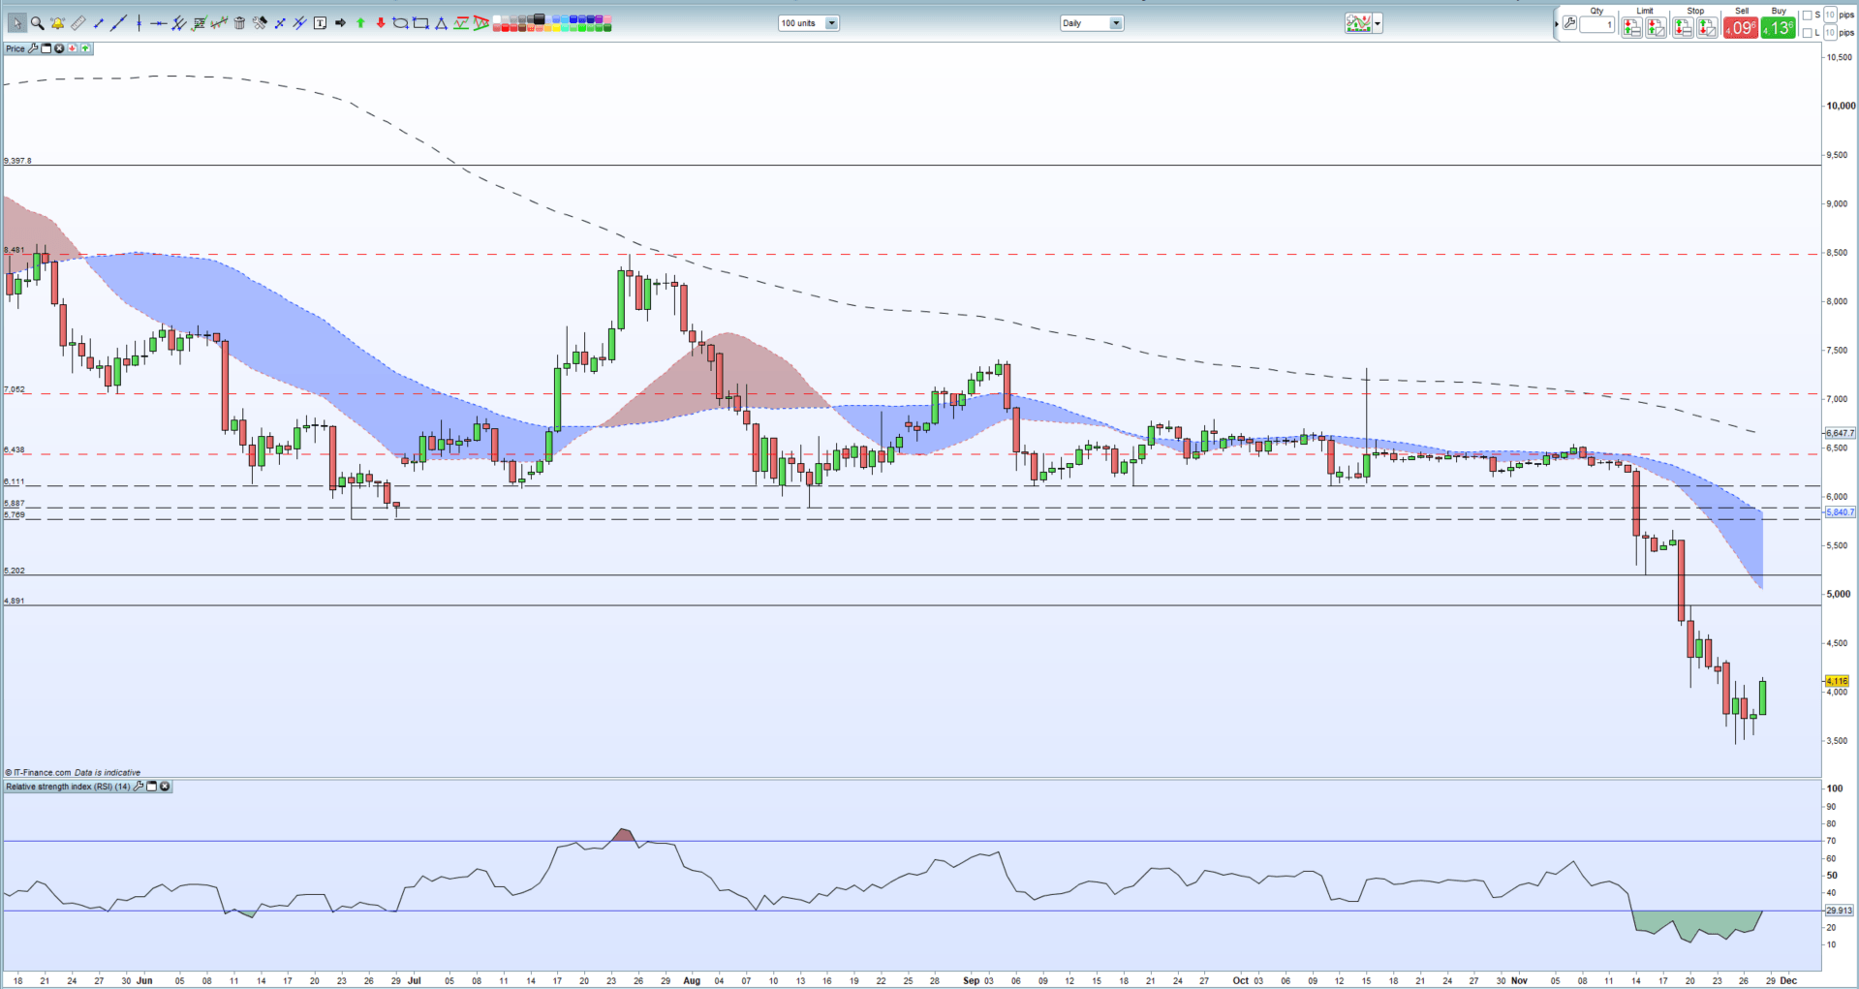1859x989 pixels.
Task: Click the green Buy price button
Action: click(1778, 27)
